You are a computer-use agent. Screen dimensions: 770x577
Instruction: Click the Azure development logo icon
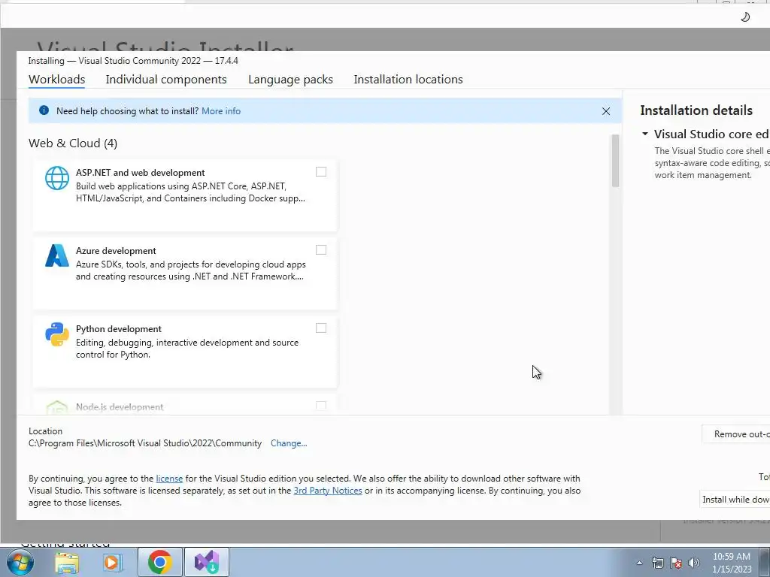57,255
